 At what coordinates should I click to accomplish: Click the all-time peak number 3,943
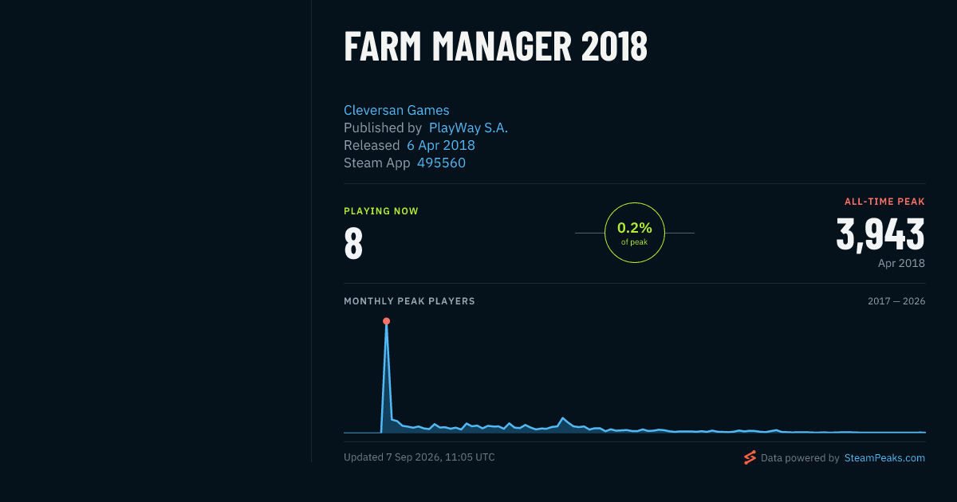pyautogui.click(x=880, y=235)
